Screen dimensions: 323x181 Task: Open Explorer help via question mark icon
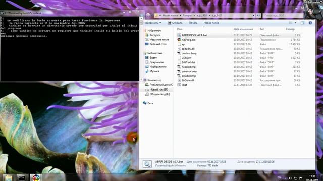[x=310, y=23]
